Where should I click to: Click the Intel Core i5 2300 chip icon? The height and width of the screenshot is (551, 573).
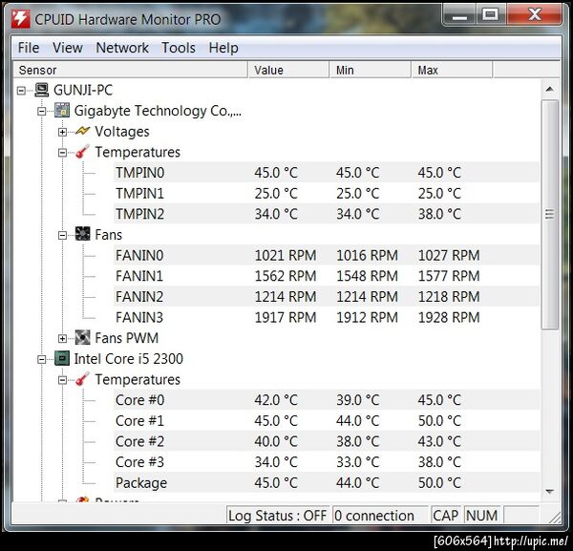(62, 358)
